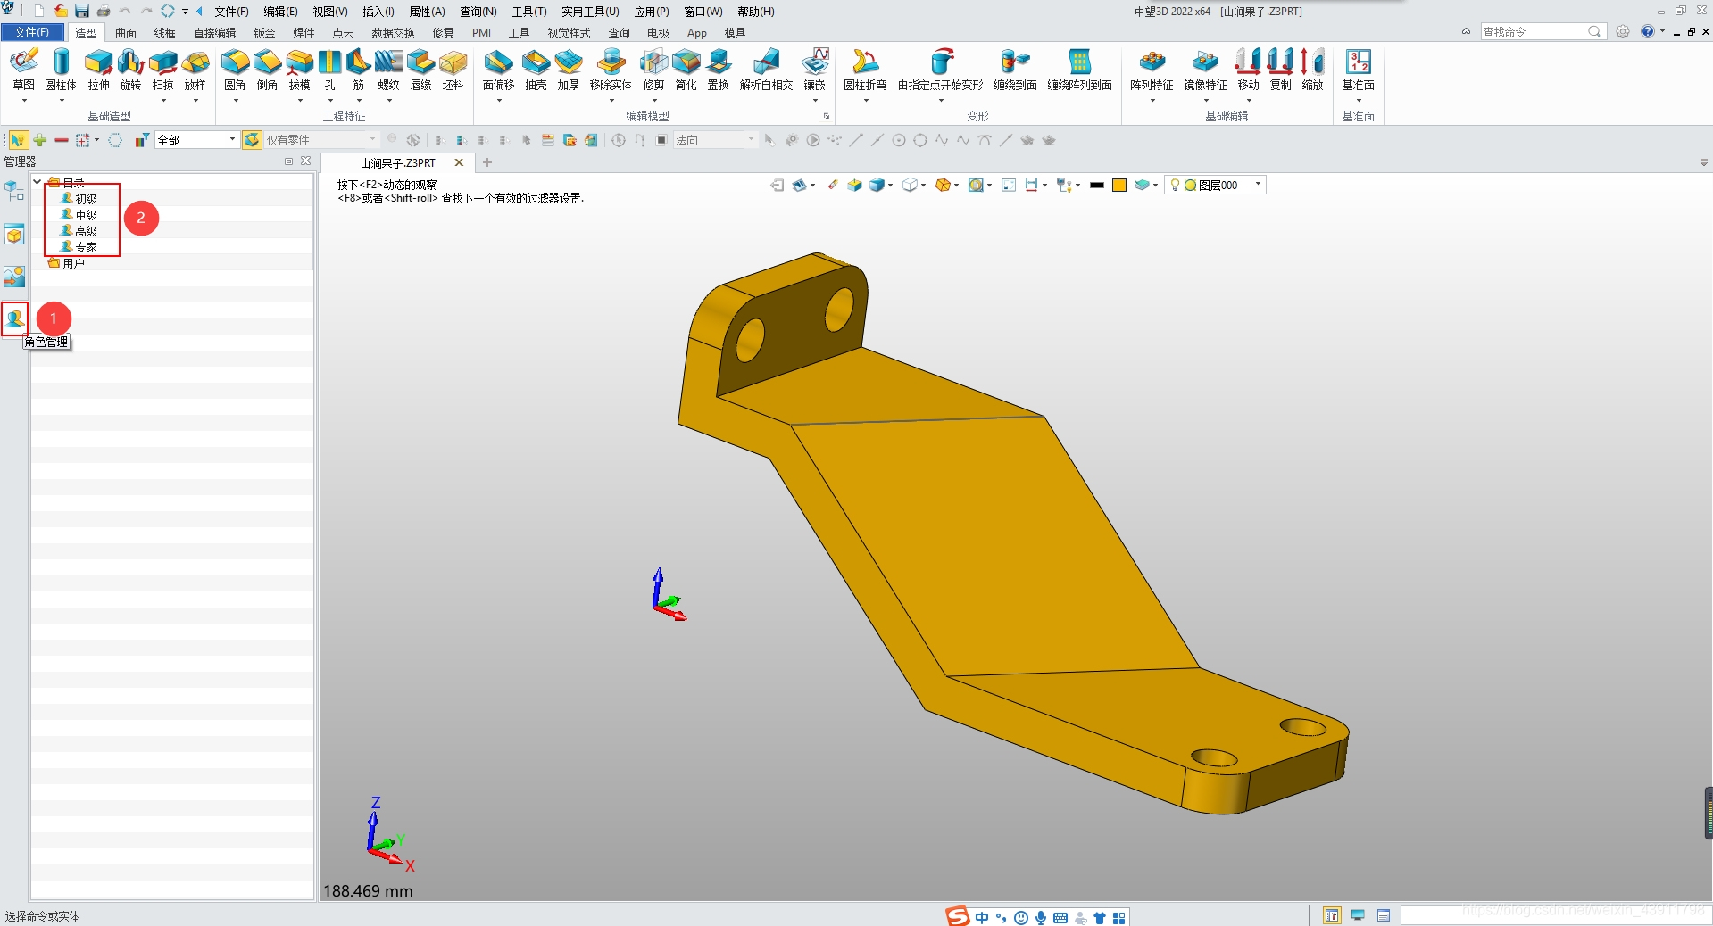Switch to the 钣金 ribbon tab
Screen dimensions: 1713x926
(264, 33)
